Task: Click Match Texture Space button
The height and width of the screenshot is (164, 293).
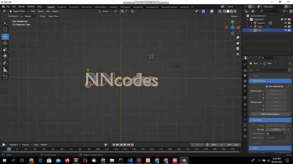Action: tap(270, 114)
